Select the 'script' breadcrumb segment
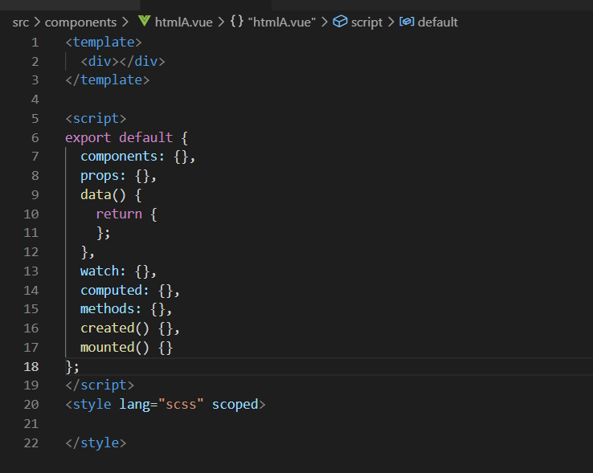This screenshot has width=593, height=473. click(366, 22)
